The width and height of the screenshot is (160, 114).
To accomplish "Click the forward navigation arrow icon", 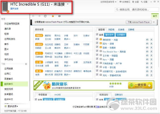I will pyautogui.click(x=39, y=16).
